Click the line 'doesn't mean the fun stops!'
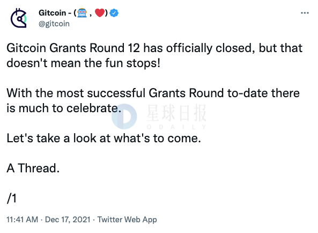The height and width of the screenshot is (233, 318). pos(84,63)
